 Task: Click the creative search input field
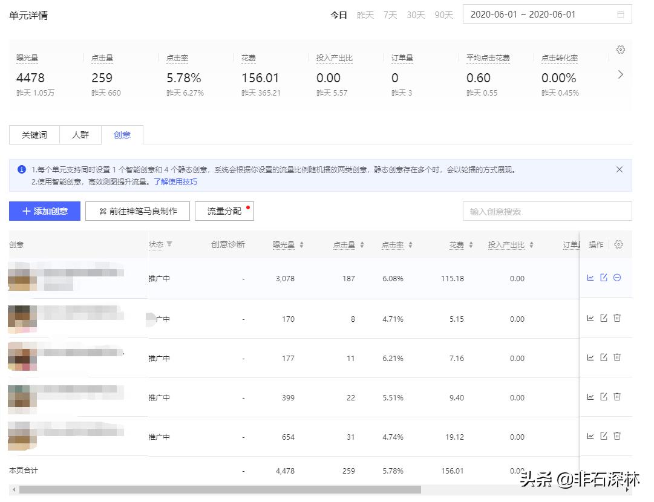546,210
